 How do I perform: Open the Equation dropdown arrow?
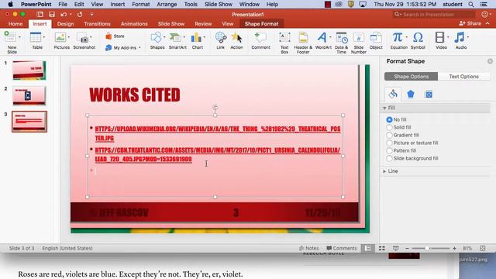[406, 37]
